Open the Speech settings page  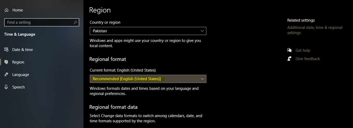19,87
